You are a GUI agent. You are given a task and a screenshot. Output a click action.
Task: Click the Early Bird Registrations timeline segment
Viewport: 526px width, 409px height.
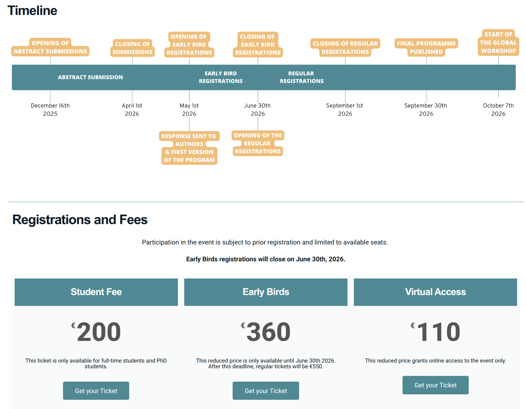click(221, 77)
